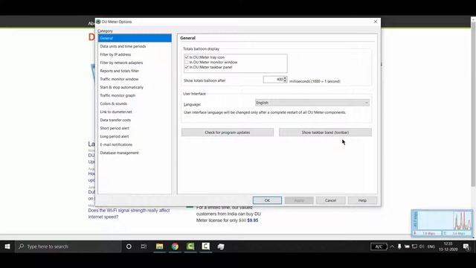Open white Camtasia recorder icon on taskbar

coord(205,246)
